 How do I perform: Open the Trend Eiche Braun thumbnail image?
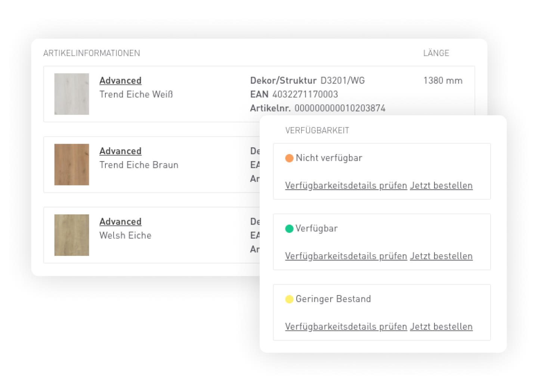click(72, 165)
